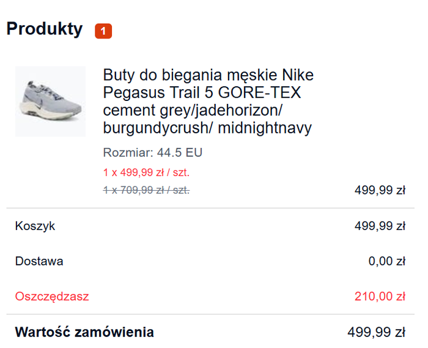The height and width of the screenshot is (348, 428).
Task: Click the red item count badge
Action: point(103,31)
